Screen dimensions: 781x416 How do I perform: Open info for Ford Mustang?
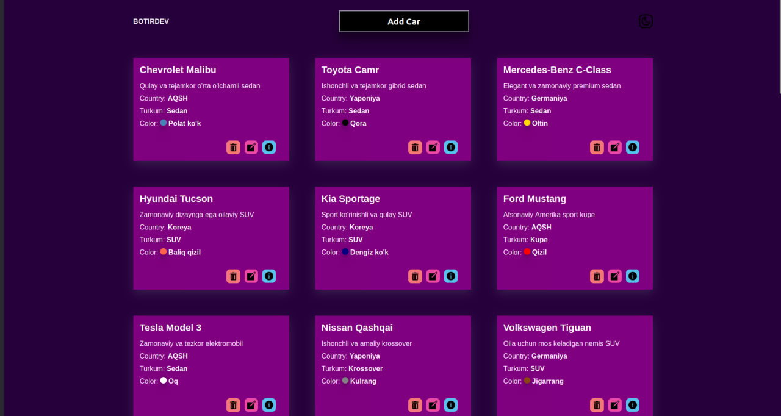[633, 276]
